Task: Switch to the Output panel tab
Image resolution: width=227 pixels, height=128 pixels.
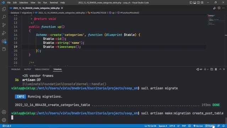Action: (28, 69)
